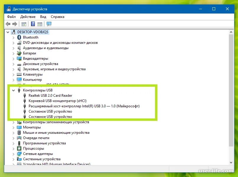Image resolution: width=238 pixels, height=177 pixels.
Task: Click the Очереди печати printer icon
Action: point(19,138)
